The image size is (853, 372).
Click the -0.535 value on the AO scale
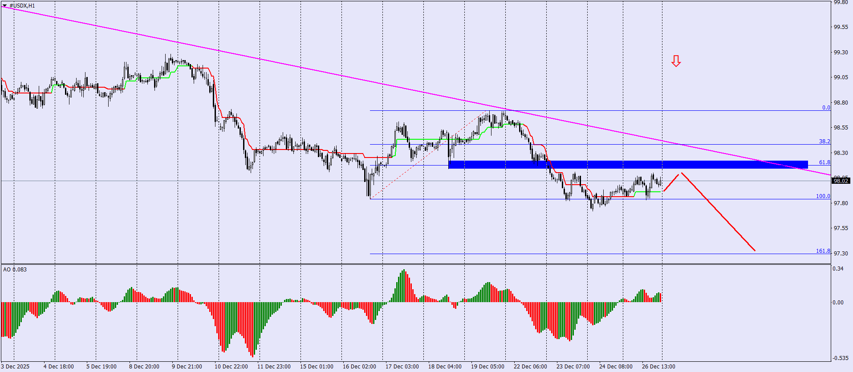841,358
